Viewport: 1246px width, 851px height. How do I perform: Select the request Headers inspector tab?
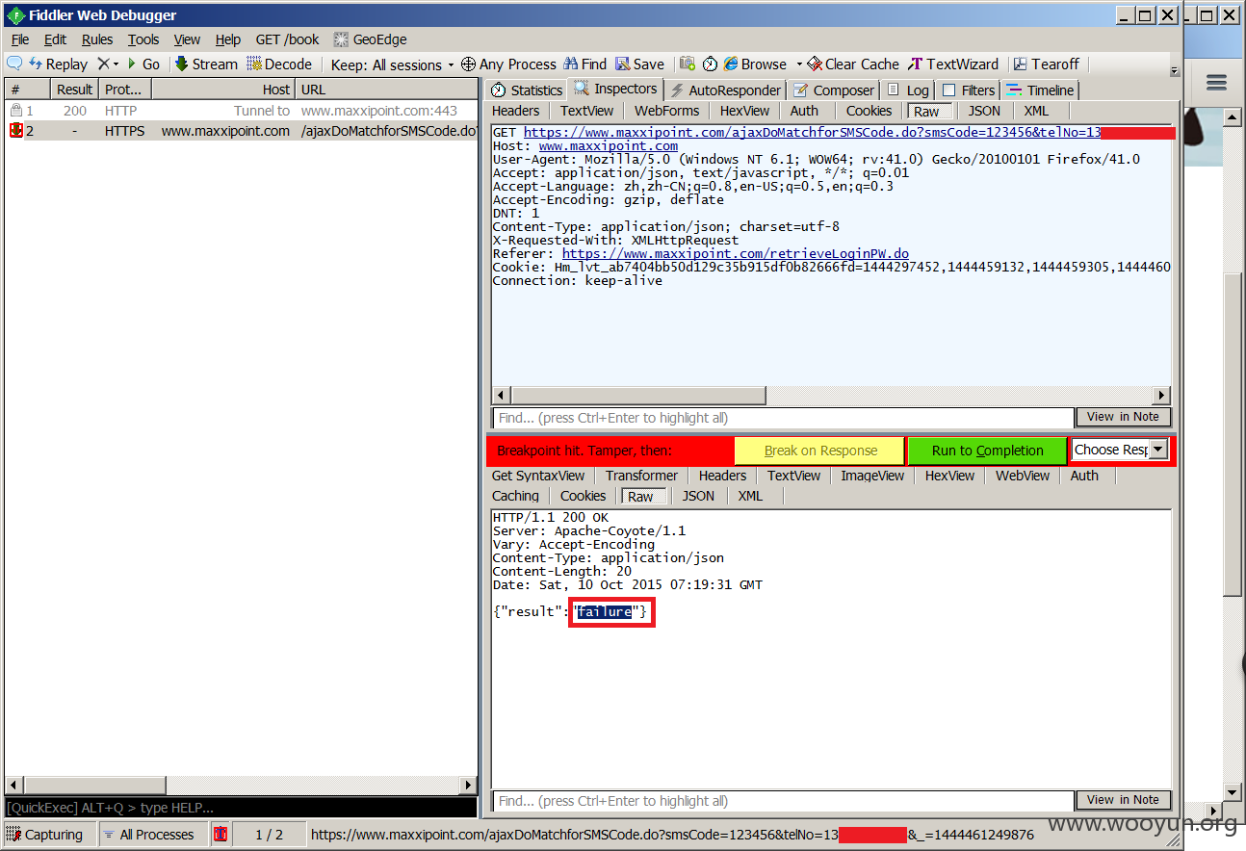[x=516, y=111]
